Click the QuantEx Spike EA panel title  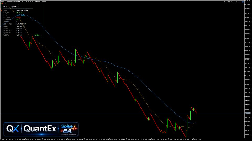click(11, 6)
